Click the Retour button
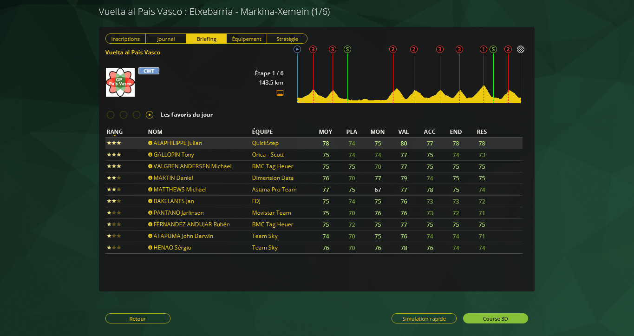This screenshot has width=634, height=336. (138, 318)
